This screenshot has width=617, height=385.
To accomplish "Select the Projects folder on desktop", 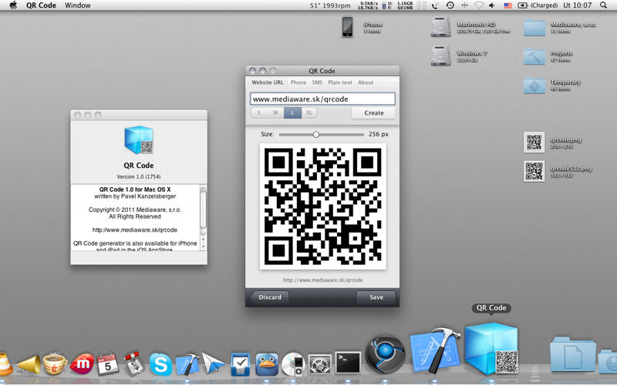I will 534,56.
